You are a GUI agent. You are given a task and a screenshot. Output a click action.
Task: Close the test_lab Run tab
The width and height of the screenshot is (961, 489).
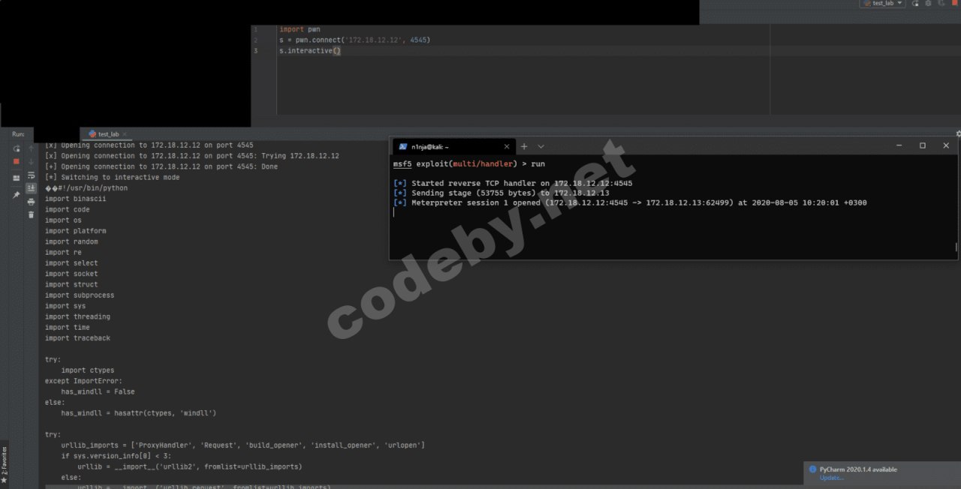tap(124, 134)
